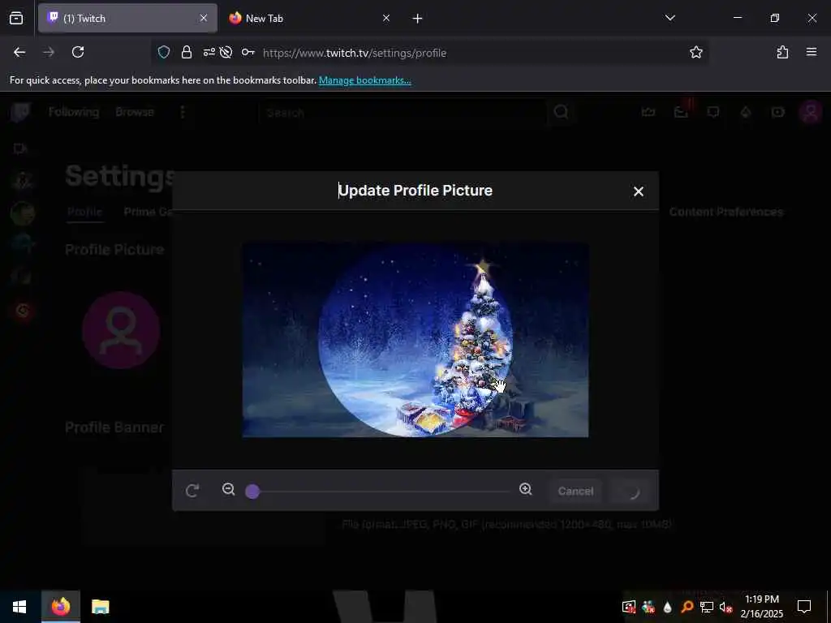Bookmark this page with the star
Image resolution: width=831 pixels, height=623 pixels.
click(x=695, y=52)
